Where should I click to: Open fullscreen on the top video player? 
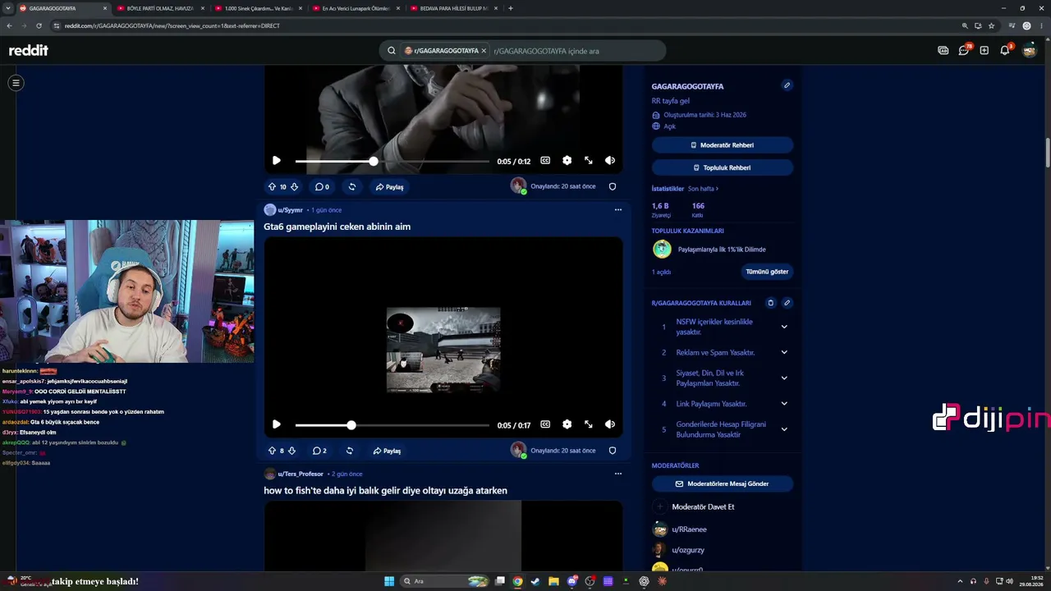588,160
